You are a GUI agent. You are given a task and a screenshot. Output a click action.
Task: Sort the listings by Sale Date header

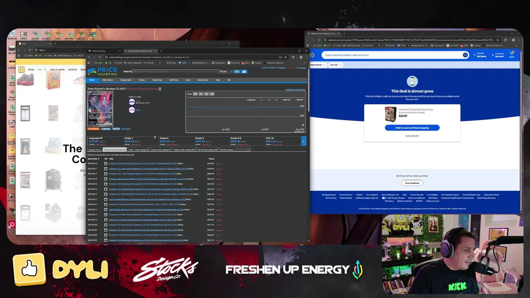(93, 159)
